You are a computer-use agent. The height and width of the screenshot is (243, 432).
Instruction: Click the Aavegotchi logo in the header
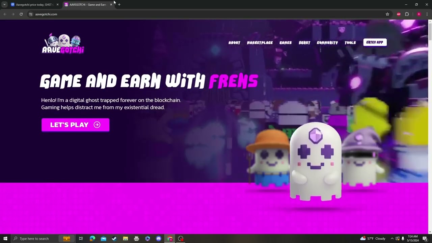[x=63, y=44]
